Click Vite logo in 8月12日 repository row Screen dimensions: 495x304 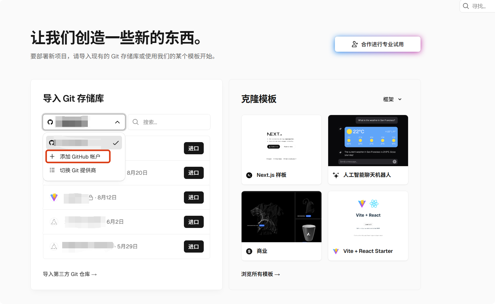(54, 197)
